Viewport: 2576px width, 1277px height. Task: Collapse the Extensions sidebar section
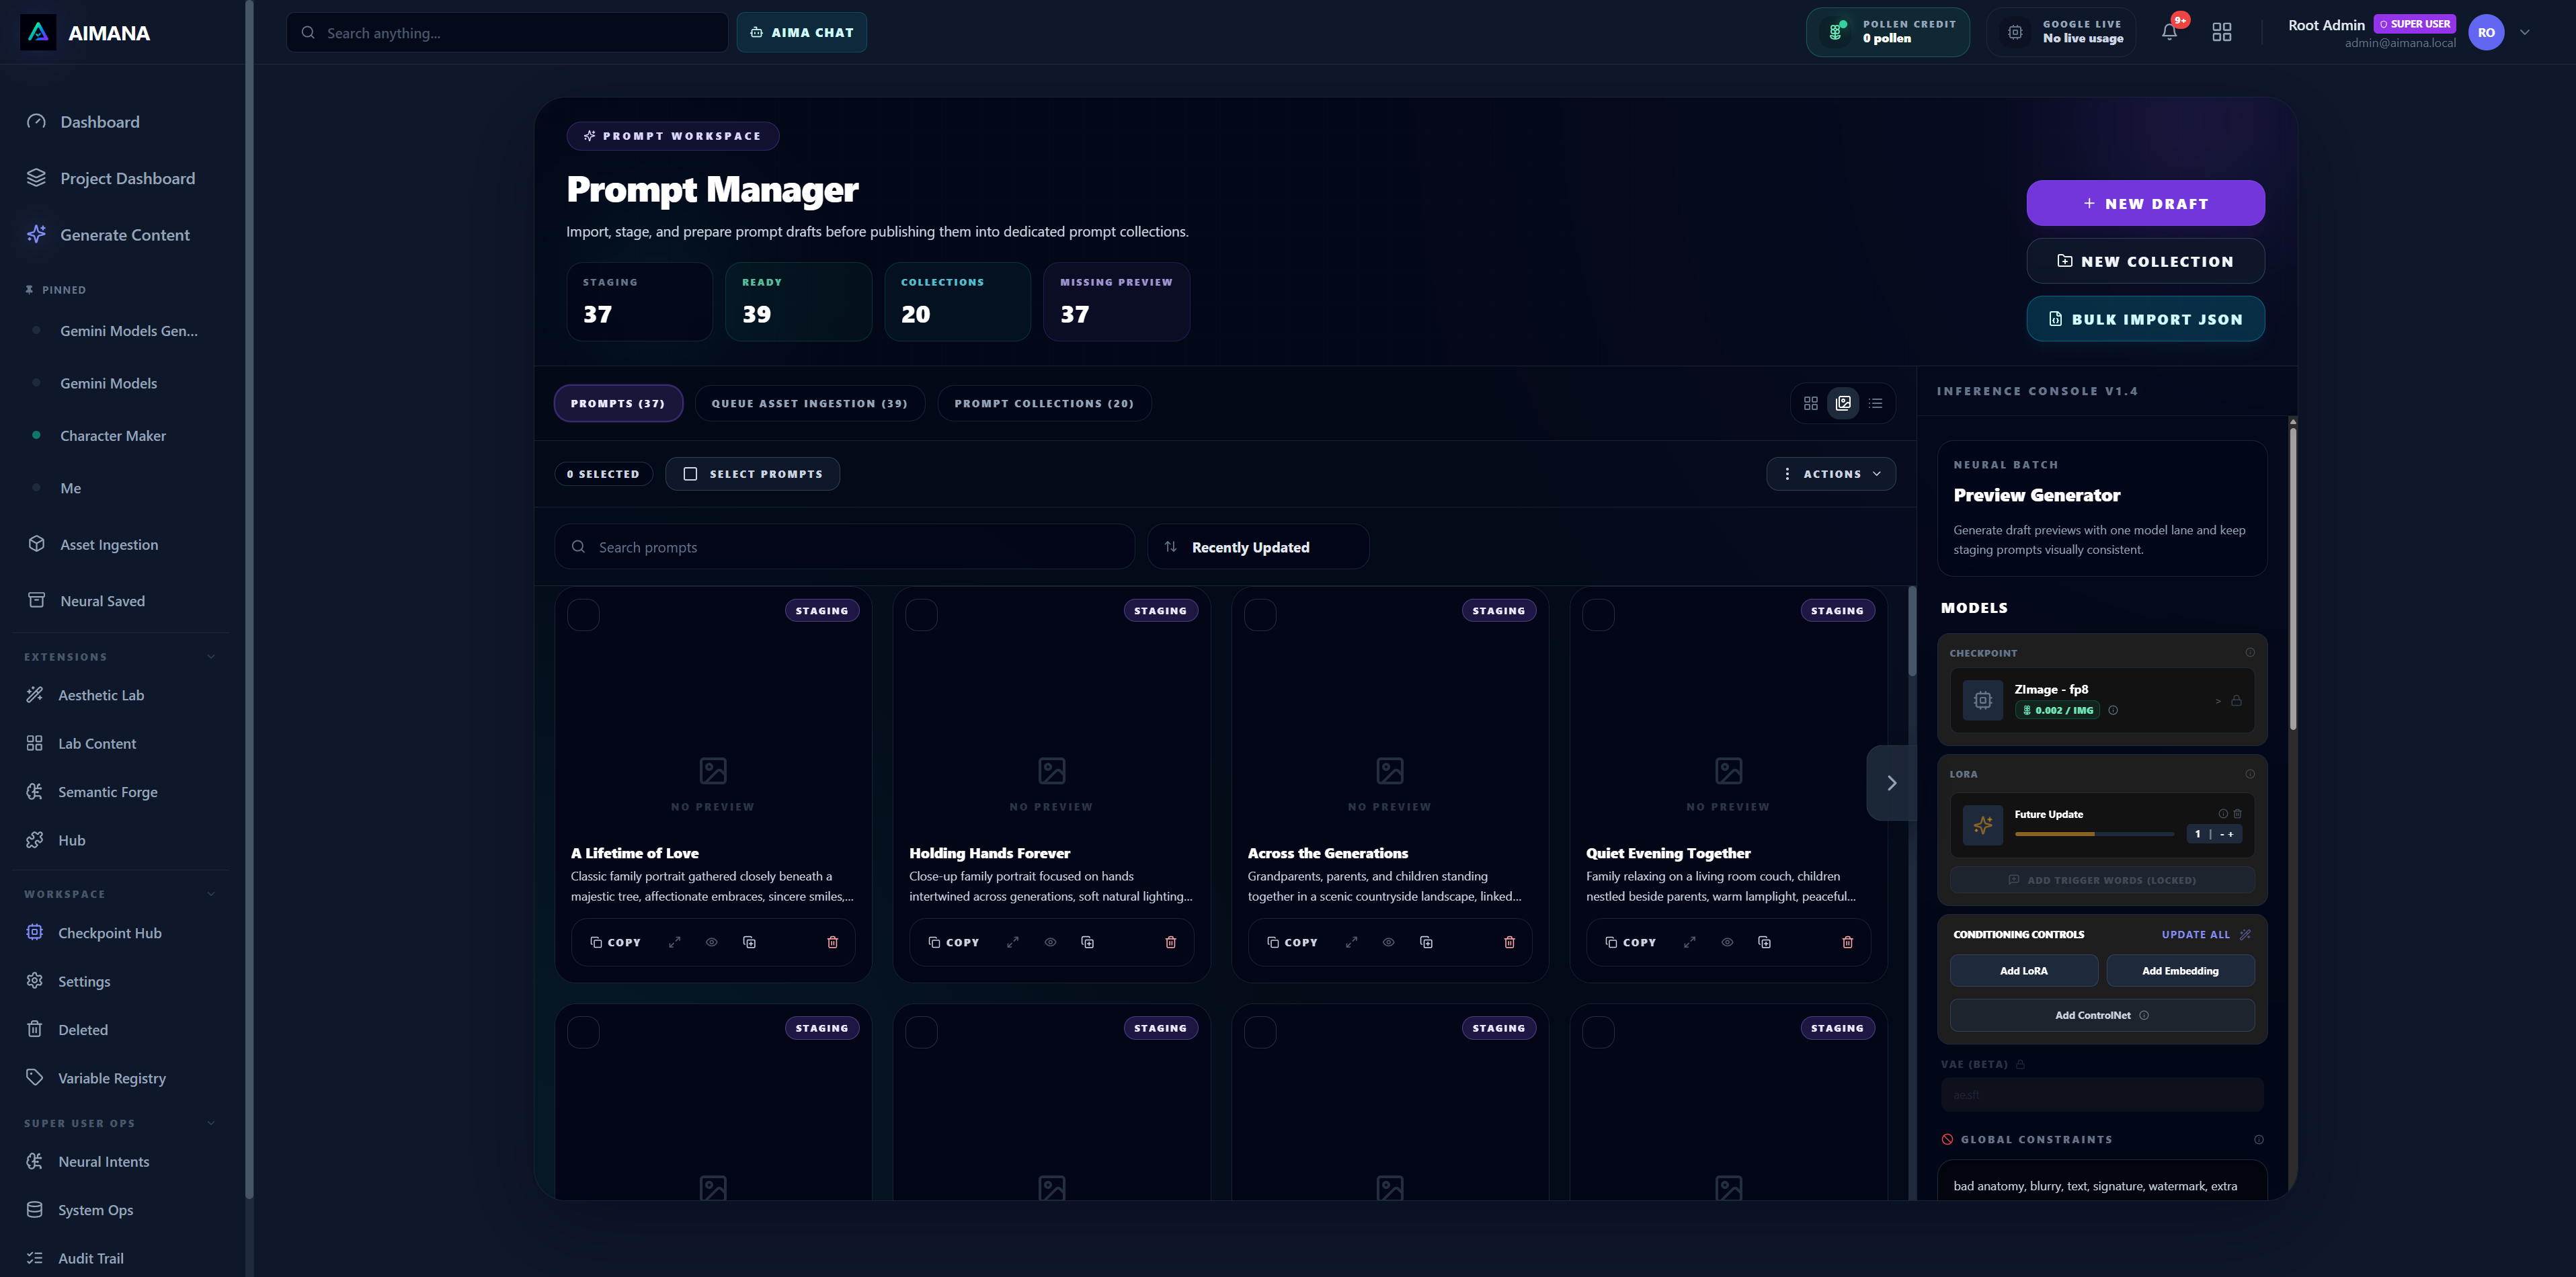(x=211, y=657)
